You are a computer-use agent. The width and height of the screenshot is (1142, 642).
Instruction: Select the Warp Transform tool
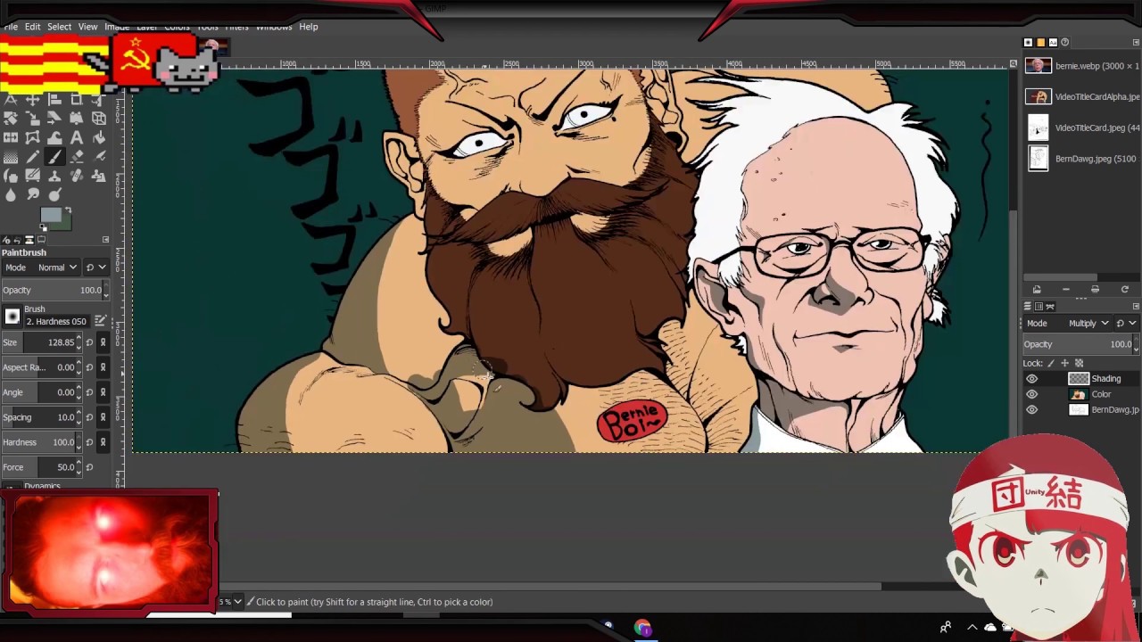tap(54, 137)
